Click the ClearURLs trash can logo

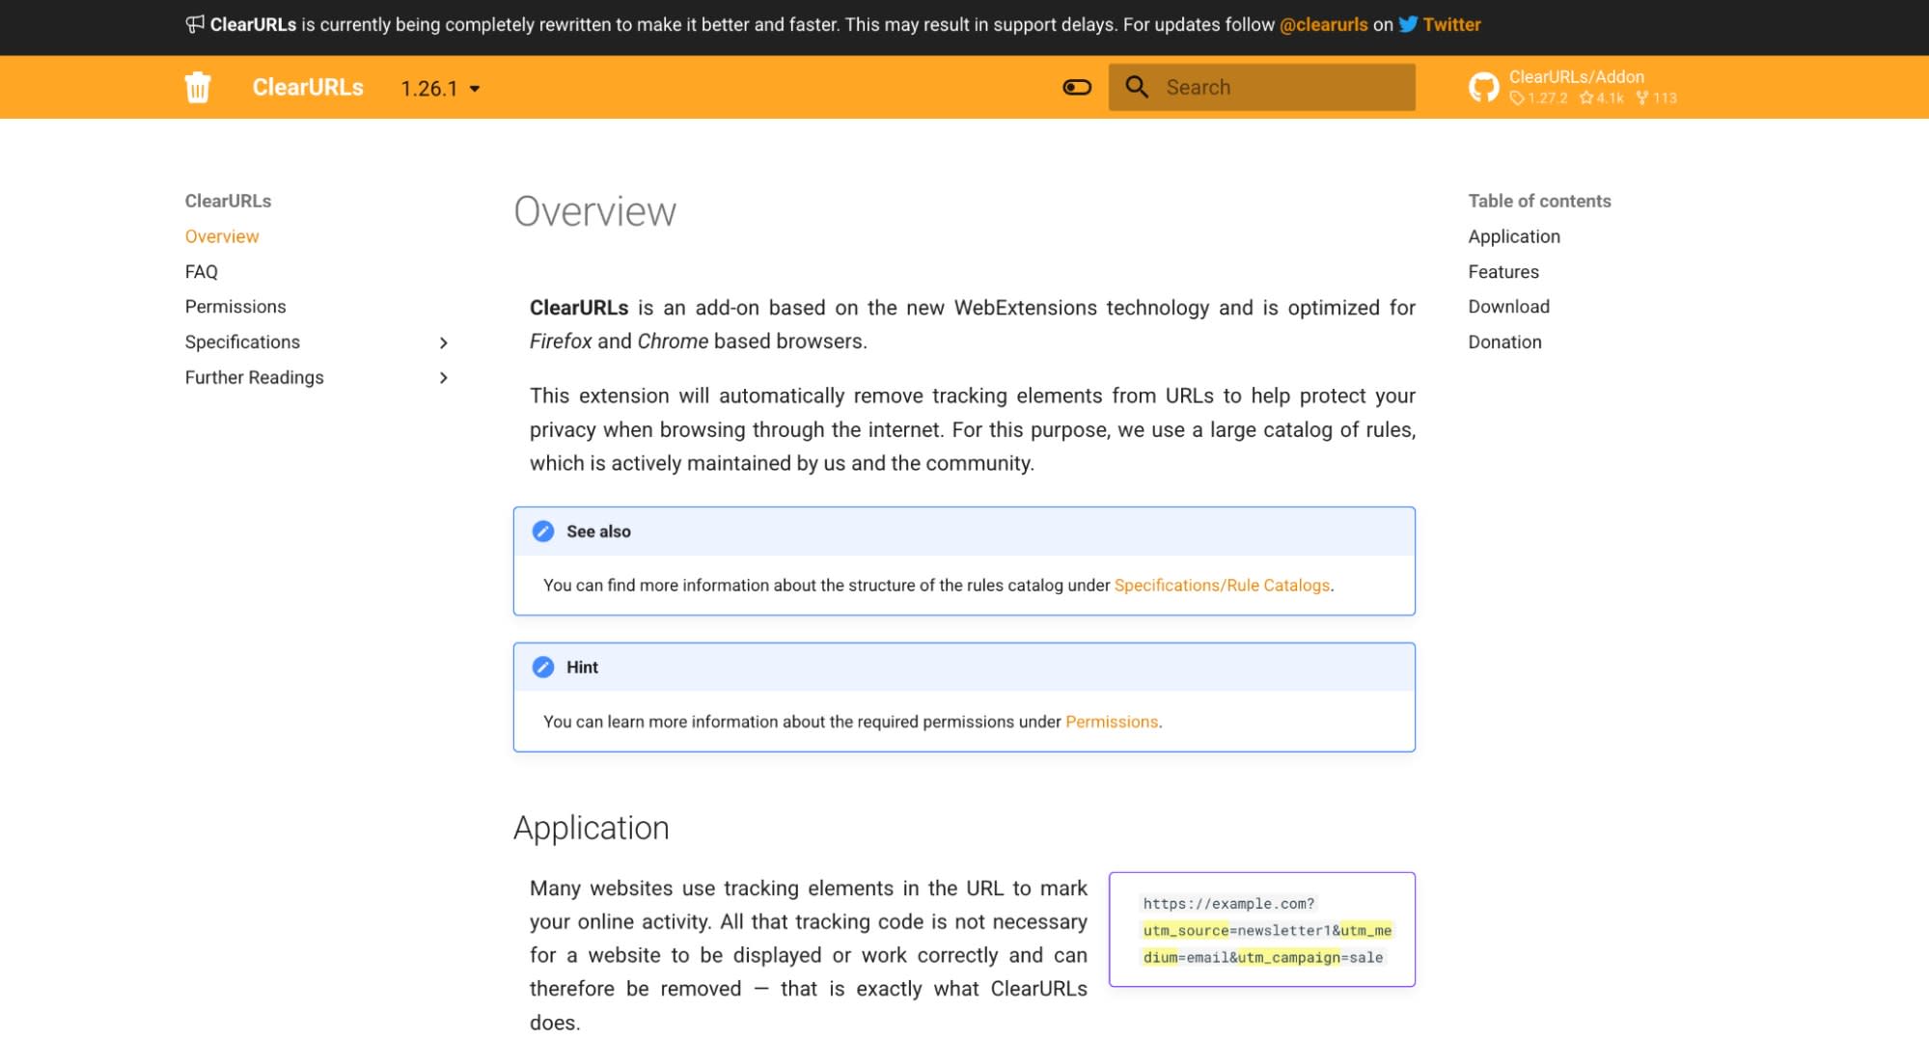coord(198,87)
